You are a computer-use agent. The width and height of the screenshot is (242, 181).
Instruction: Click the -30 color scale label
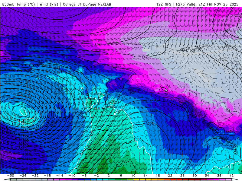pyautogui.click(x=11, y=176)
